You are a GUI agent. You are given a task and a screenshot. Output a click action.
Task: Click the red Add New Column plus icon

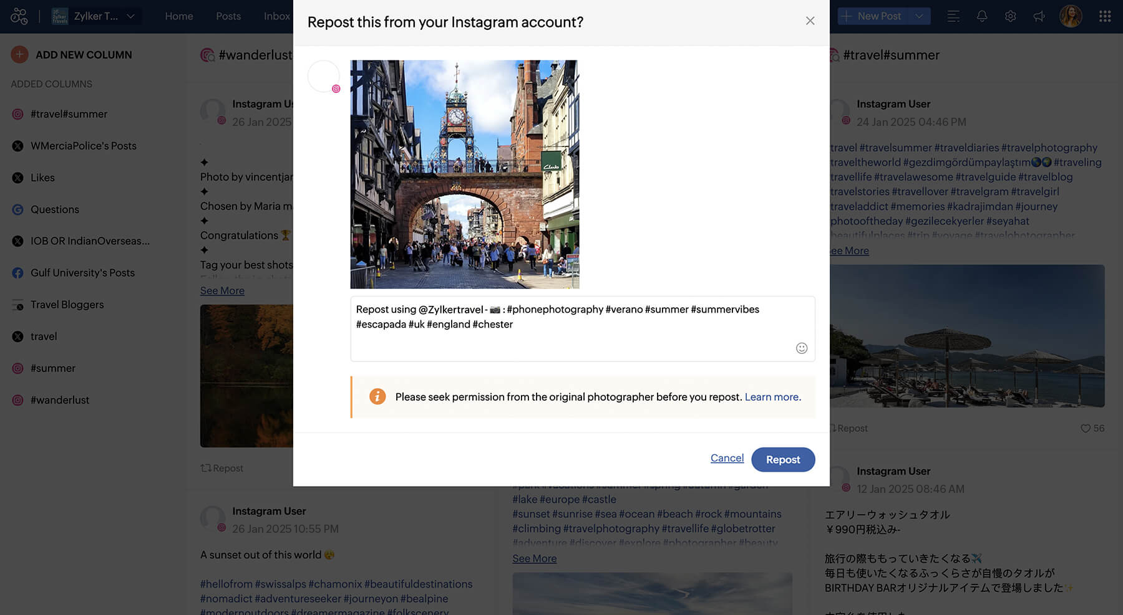19,55
